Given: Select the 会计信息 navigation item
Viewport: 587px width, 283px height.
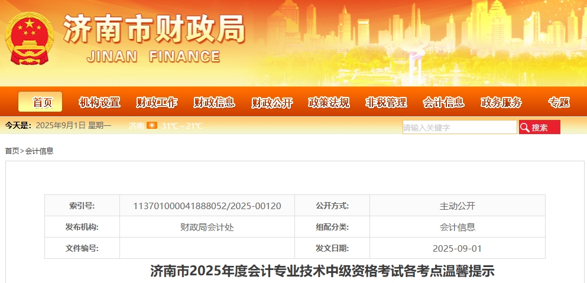Looking at the screenshot, I should click(443, 102).
